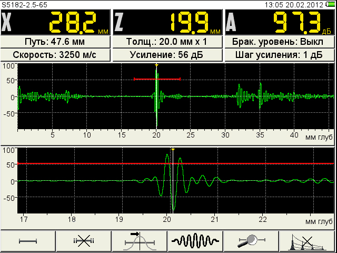337x253 pixels.
Task: Click the gate strobe line icon
Action: pyautogui.click(x=28, y=241)
